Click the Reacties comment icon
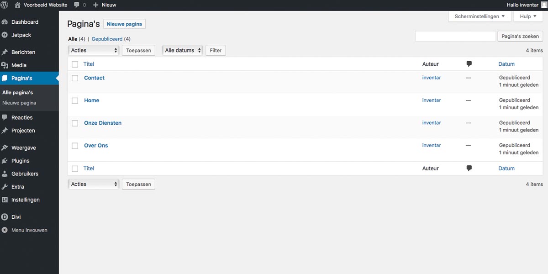Screen dimensions: 548x274 5,117
